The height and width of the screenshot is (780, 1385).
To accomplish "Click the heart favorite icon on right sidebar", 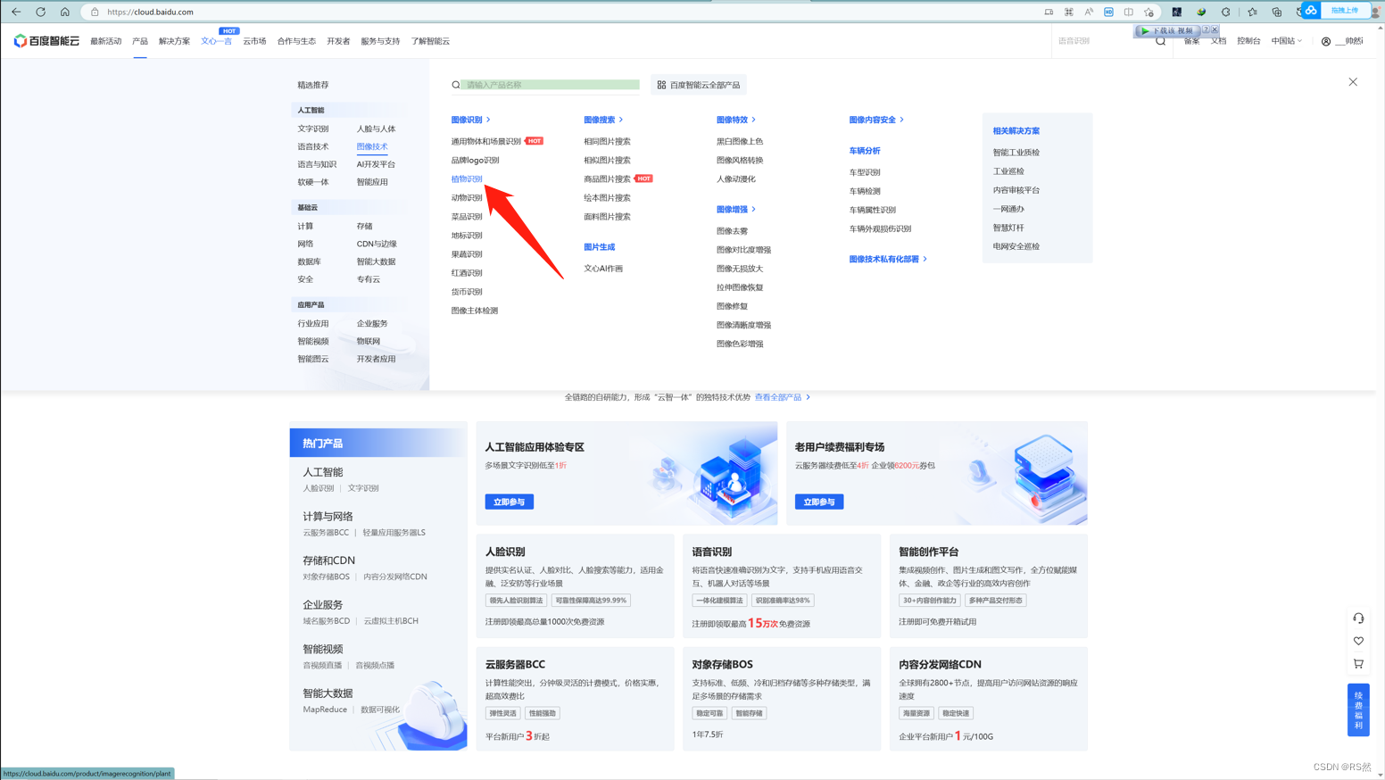I will point(1358,641).
